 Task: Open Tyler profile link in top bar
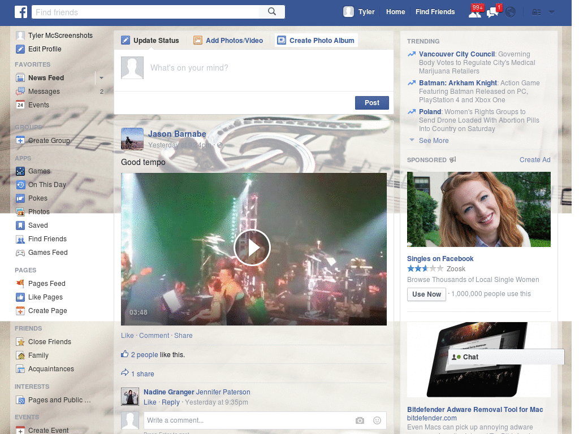[x=366, y=12]
